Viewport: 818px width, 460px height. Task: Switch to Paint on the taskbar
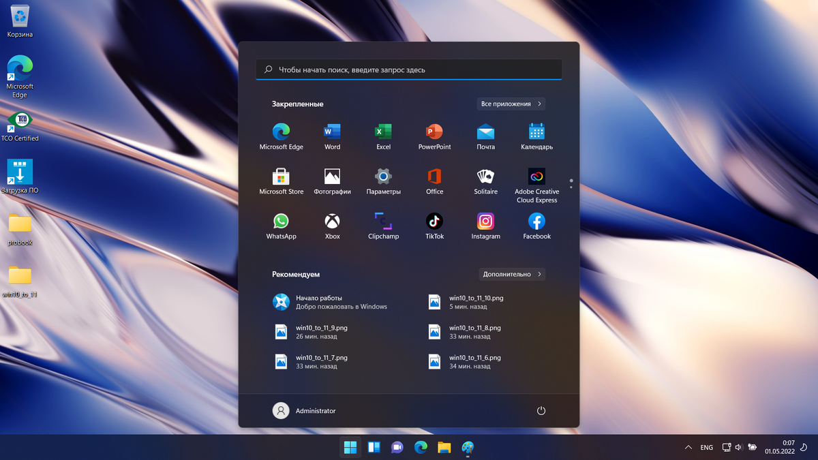[x=468, y=447]
